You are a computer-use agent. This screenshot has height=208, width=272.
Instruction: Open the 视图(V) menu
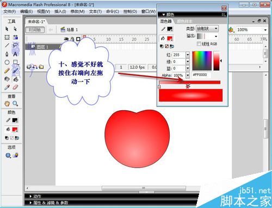point(44,11)
